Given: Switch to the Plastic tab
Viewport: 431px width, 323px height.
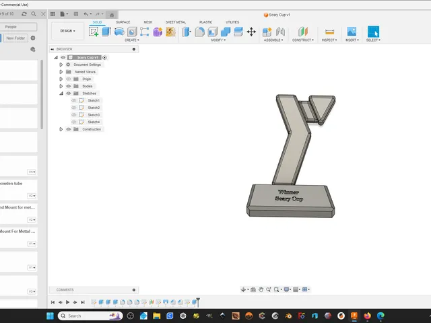Looking at the screenshot, I should [205, 22].
